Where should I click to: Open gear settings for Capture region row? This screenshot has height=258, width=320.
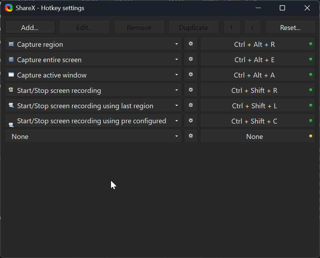click(x=191, y=44)
